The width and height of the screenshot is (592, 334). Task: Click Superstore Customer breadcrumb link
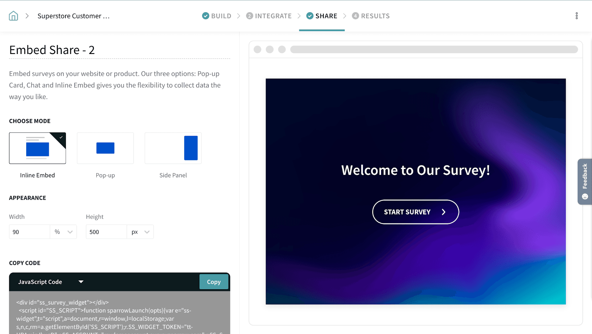point(73,16)
